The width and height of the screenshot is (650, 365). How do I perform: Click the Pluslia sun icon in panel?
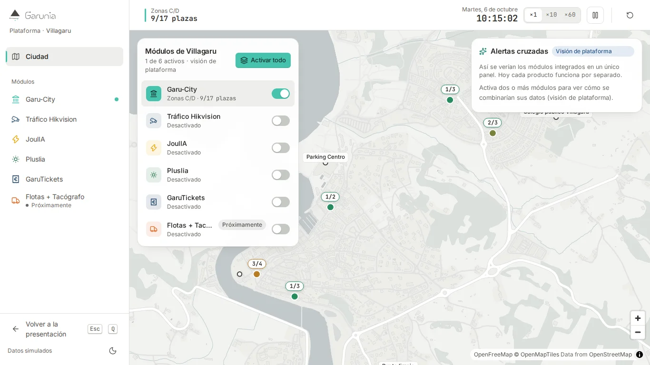coord(154,175)
